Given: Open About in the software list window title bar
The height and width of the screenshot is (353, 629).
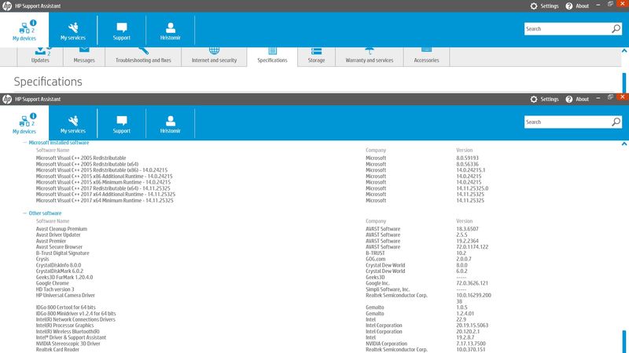Looking at the screenshot, I should click(x=577, y=100).
